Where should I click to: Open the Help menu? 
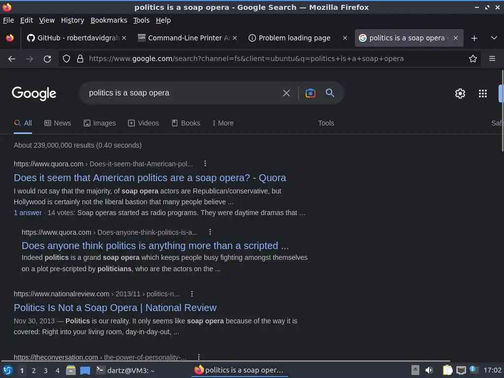[x=163, y=20]
